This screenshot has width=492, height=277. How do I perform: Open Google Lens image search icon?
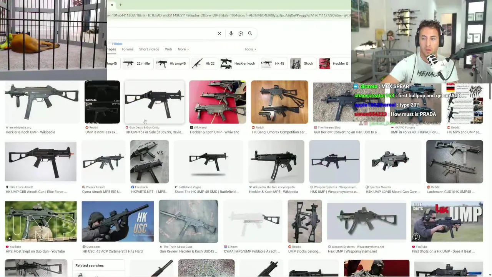(241, 33)
